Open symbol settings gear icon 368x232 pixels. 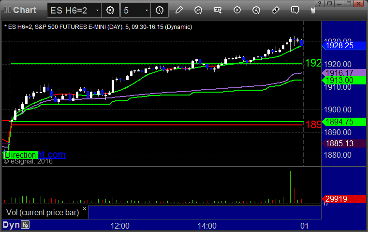point(110,10)
